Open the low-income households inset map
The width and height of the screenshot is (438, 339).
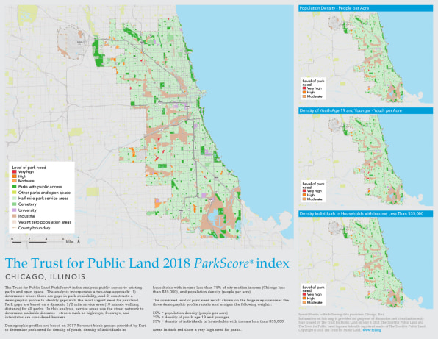pyautogui.click(x=366, y=263)
